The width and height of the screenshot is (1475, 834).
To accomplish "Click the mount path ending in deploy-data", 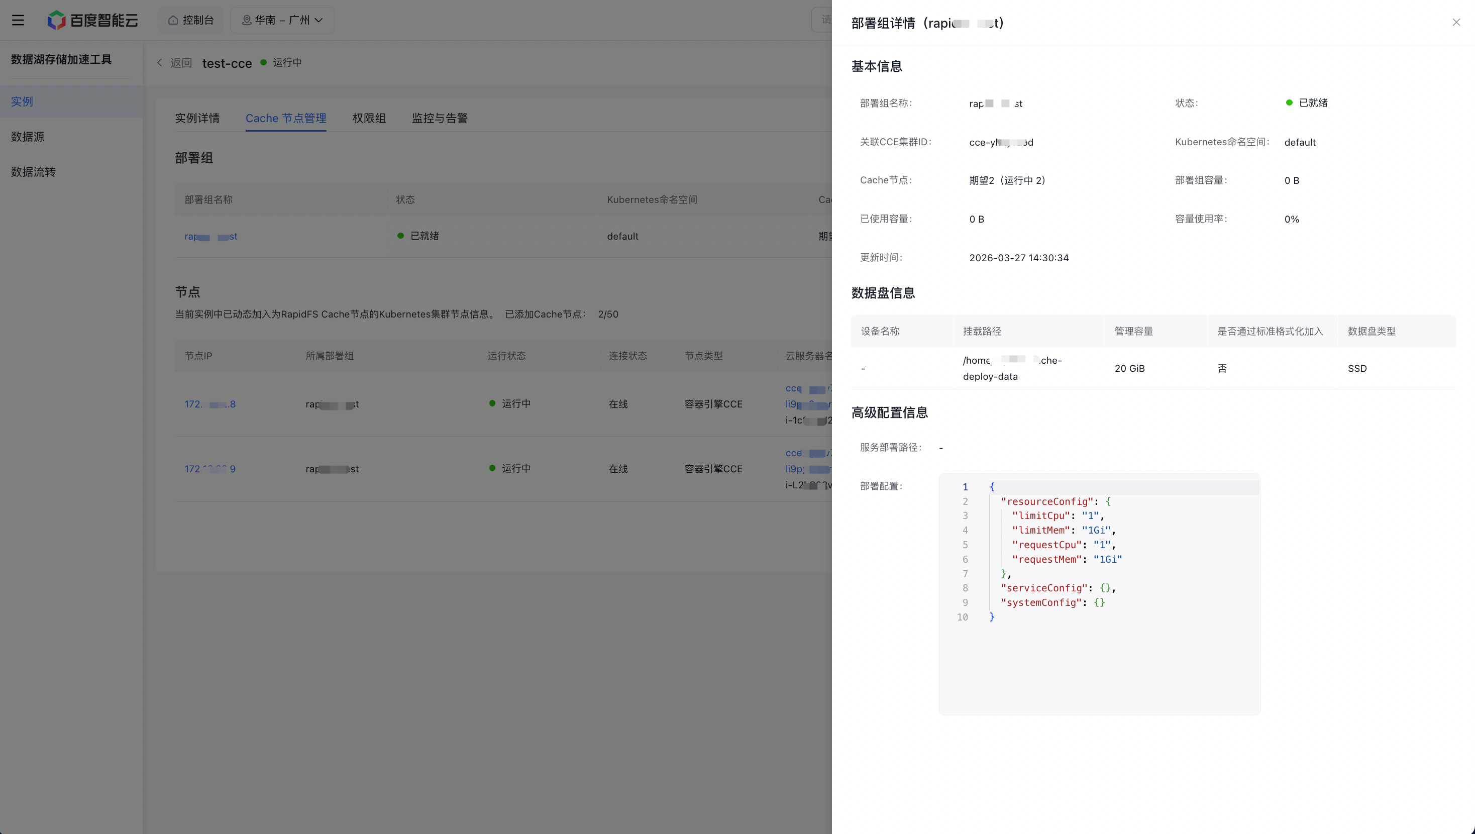I will point(1012,368).
